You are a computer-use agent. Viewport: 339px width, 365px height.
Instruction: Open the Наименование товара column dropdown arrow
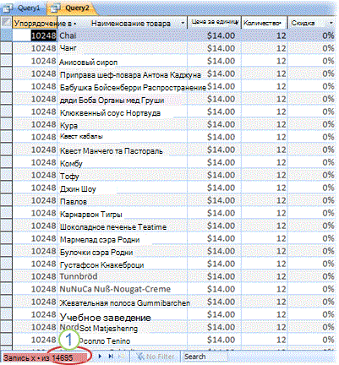coord(183,23)
